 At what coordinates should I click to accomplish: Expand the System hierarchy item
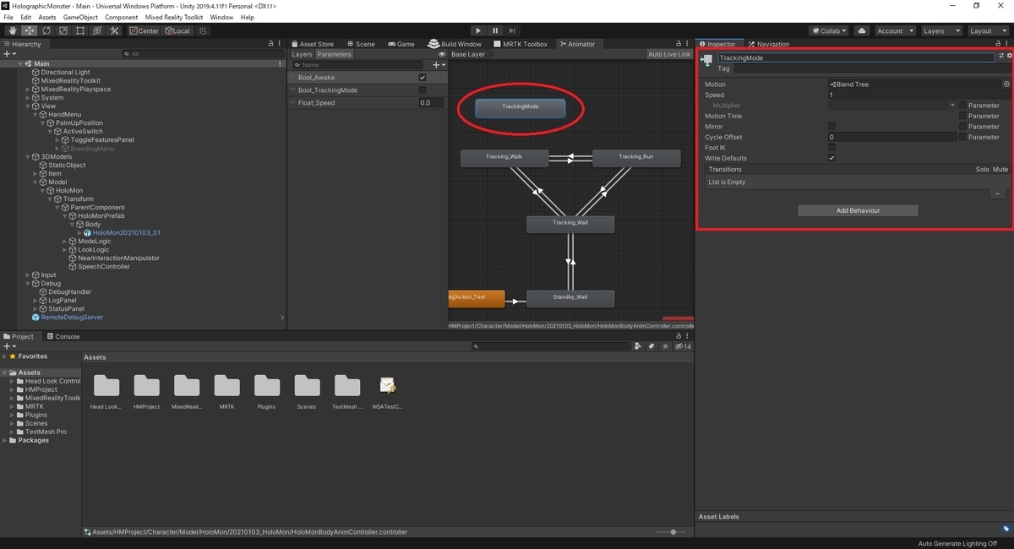pyautogui.click(x=28, y=98)
